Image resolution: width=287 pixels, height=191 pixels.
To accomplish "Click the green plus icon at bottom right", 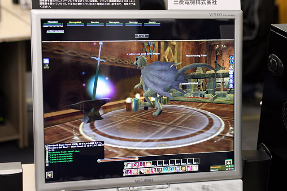I will click(229, 163).
